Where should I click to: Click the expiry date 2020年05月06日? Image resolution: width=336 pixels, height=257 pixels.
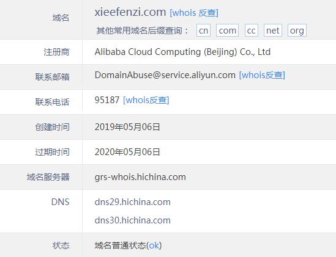[x=127, y=152]
